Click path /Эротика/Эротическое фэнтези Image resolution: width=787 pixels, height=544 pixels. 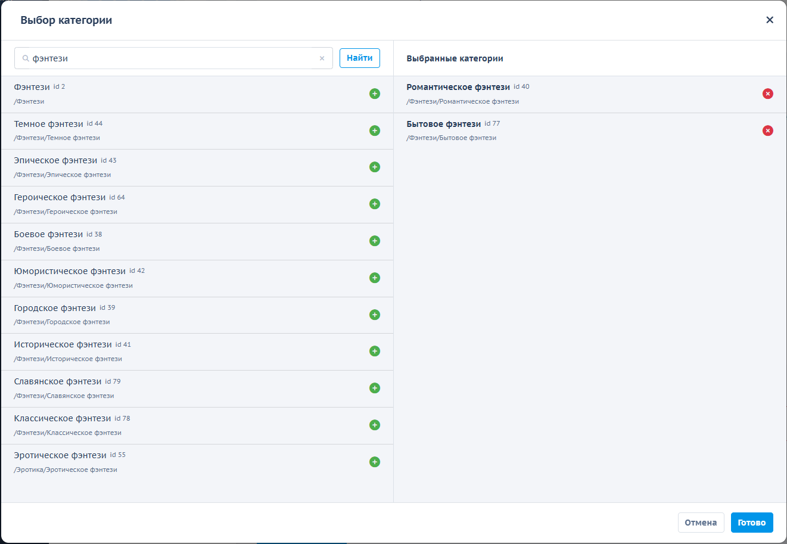pos(66,470)
